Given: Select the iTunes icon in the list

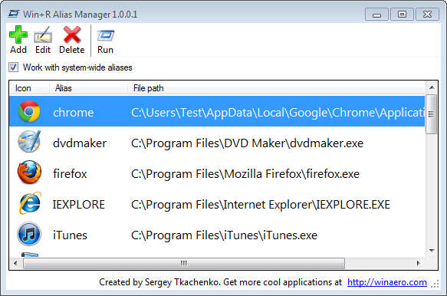Looking at the screenshot, I should (29, 234).
